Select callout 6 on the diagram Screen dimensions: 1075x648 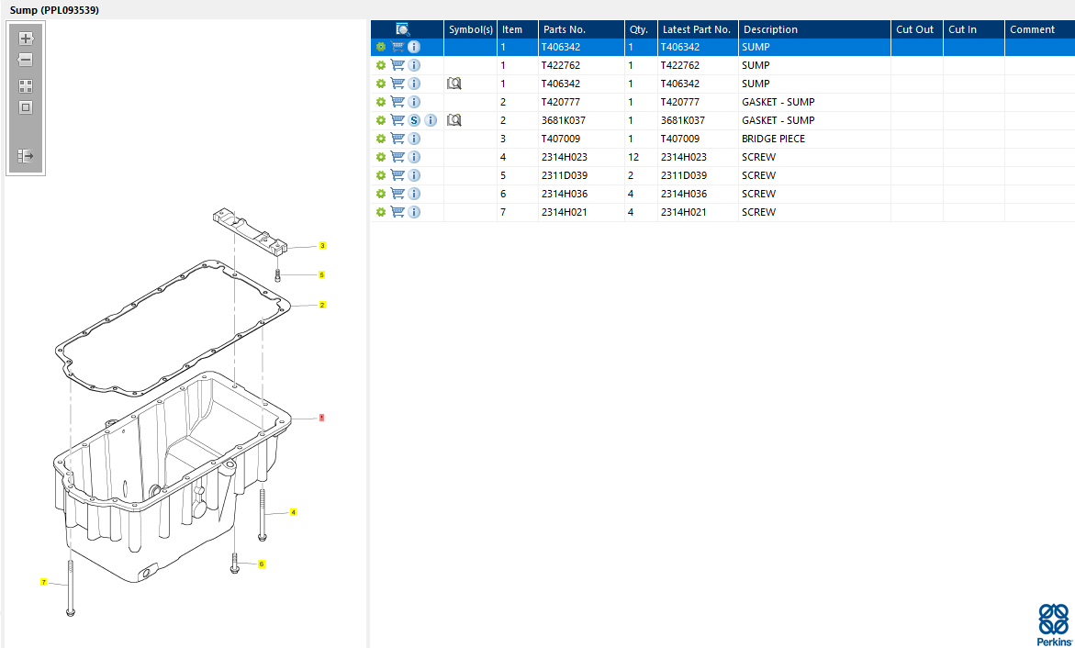(262, 564)
